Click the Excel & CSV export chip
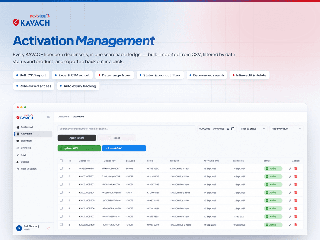 72,75
